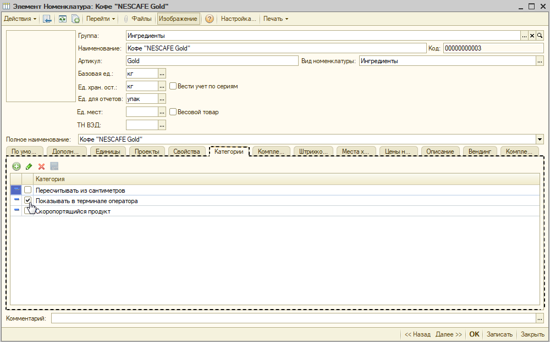
Task: Click the grayed save diskette icon
Action: [54, 167]
